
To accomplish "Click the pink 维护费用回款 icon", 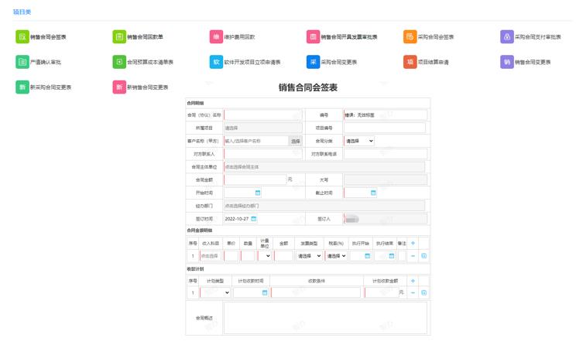I will 216,37.
